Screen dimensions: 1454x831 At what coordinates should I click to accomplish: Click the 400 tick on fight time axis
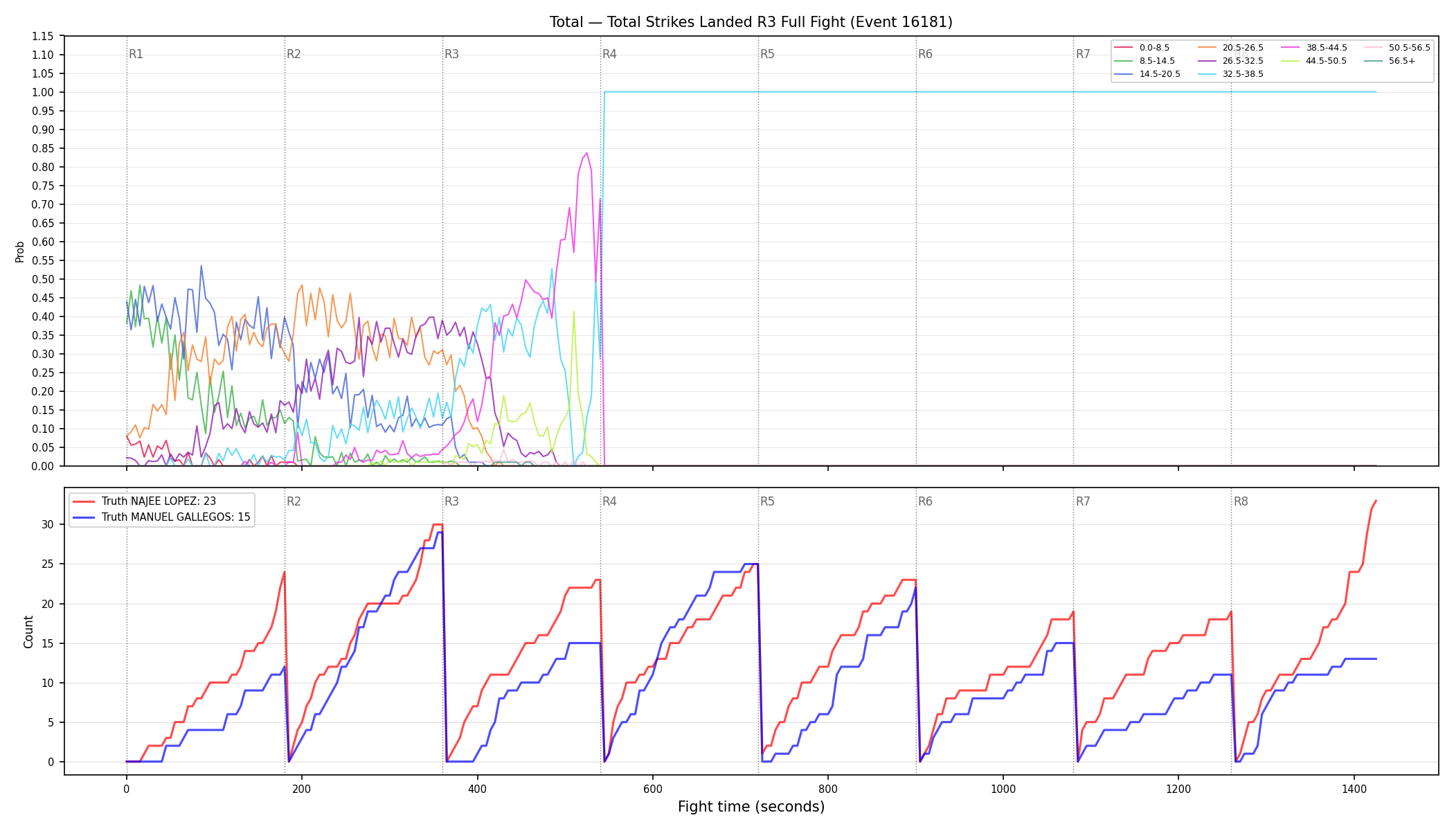pyautogui.click(x=477, y=788)
